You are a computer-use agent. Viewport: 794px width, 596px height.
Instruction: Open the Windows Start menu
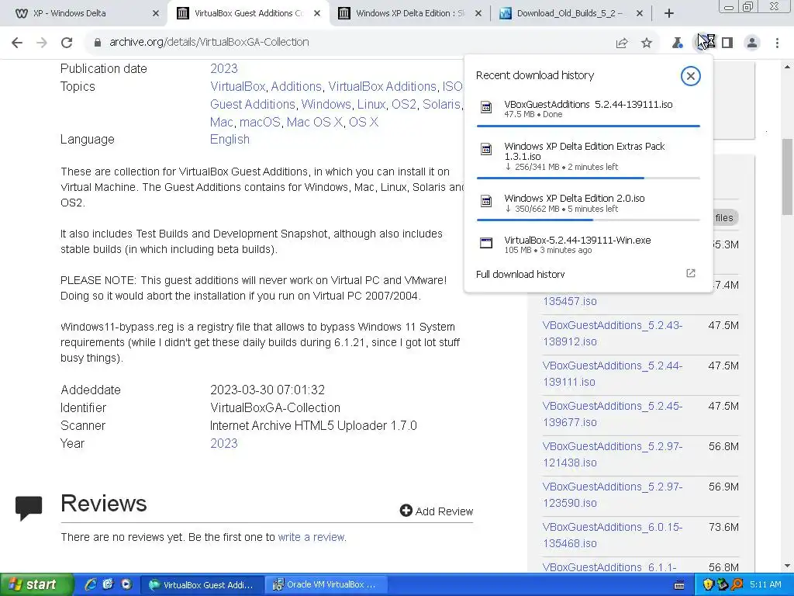(x=36, y=584)
